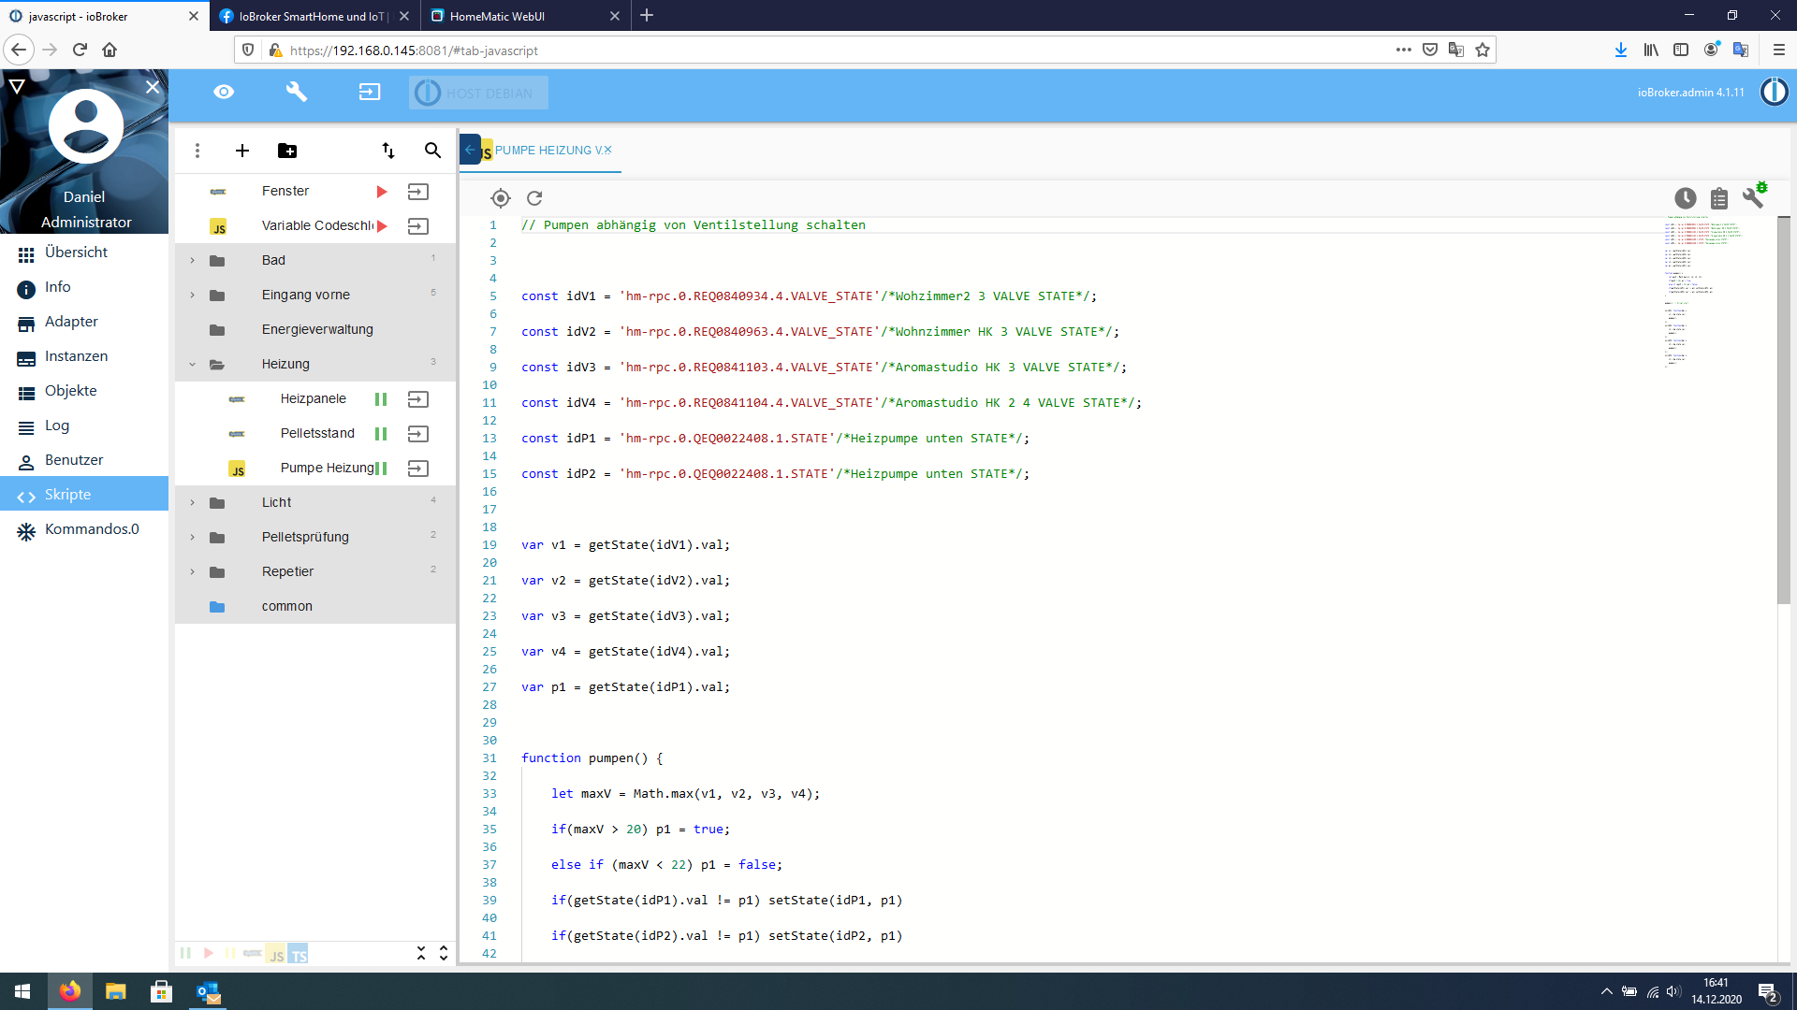Open Firefox from the Windows taskbar
1797x1010 pixels.
click(70, 991)
